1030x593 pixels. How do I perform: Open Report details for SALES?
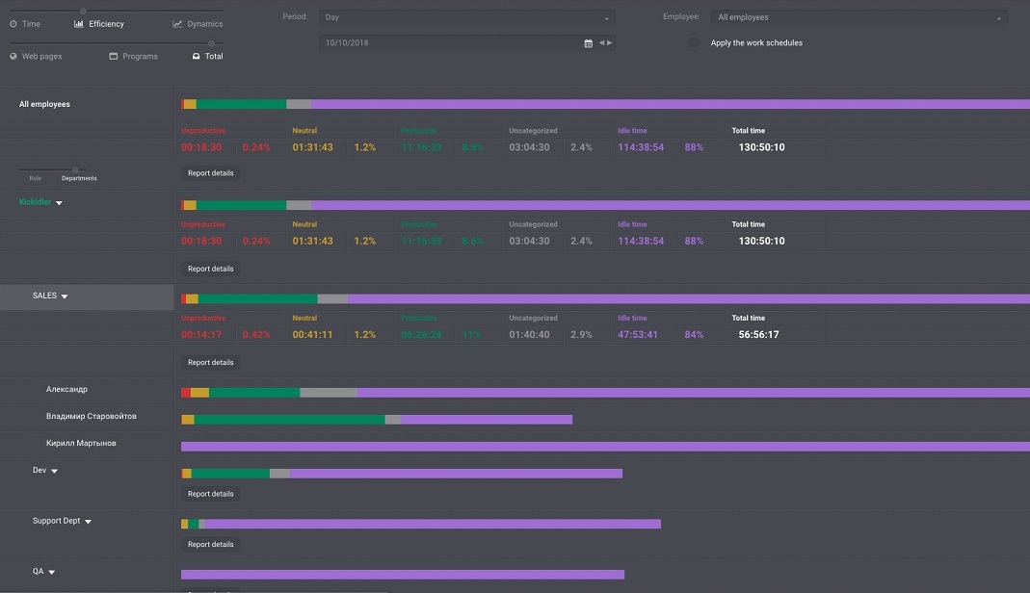click(210, 363)
